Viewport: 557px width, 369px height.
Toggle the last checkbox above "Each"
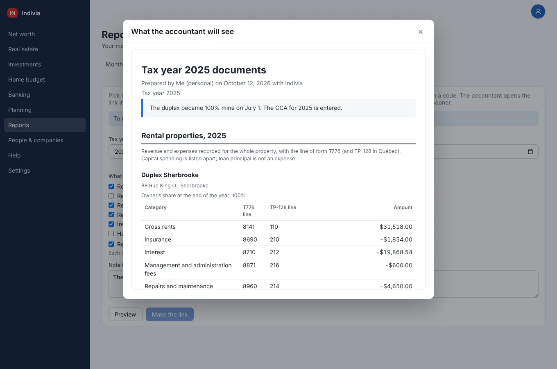coord(111,244)
